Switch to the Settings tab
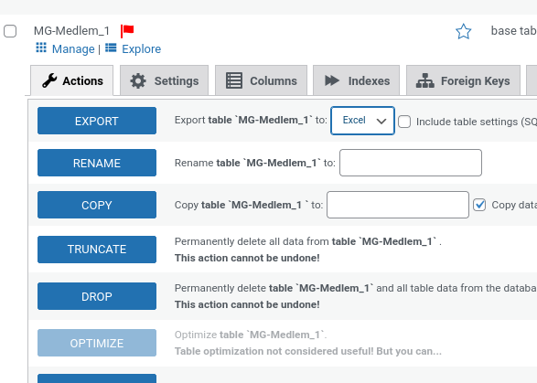 tap(164, 80)
